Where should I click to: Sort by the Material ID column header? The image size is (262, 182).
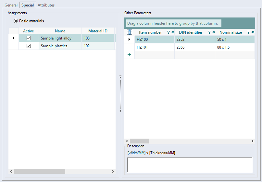pos(98,31)
